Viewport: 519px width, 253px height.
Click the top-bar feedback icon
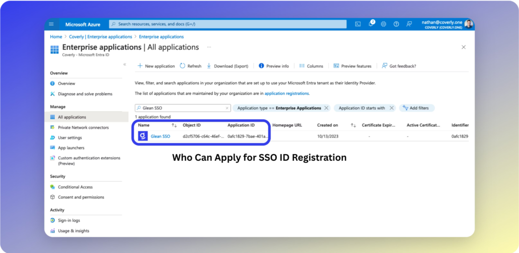tap(409, 24)
